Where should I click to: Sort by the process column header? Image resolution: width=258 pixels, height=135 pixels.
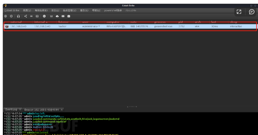coord(160,22)
